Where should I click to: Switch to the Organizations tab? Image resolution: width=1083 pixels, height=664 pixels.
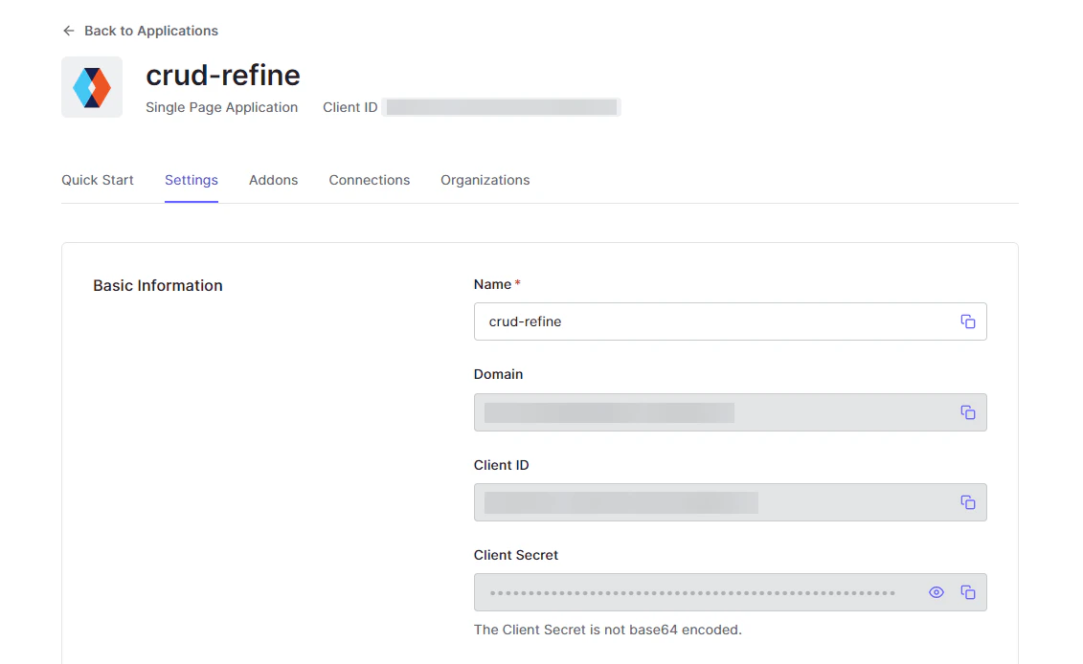pos(485,180)
